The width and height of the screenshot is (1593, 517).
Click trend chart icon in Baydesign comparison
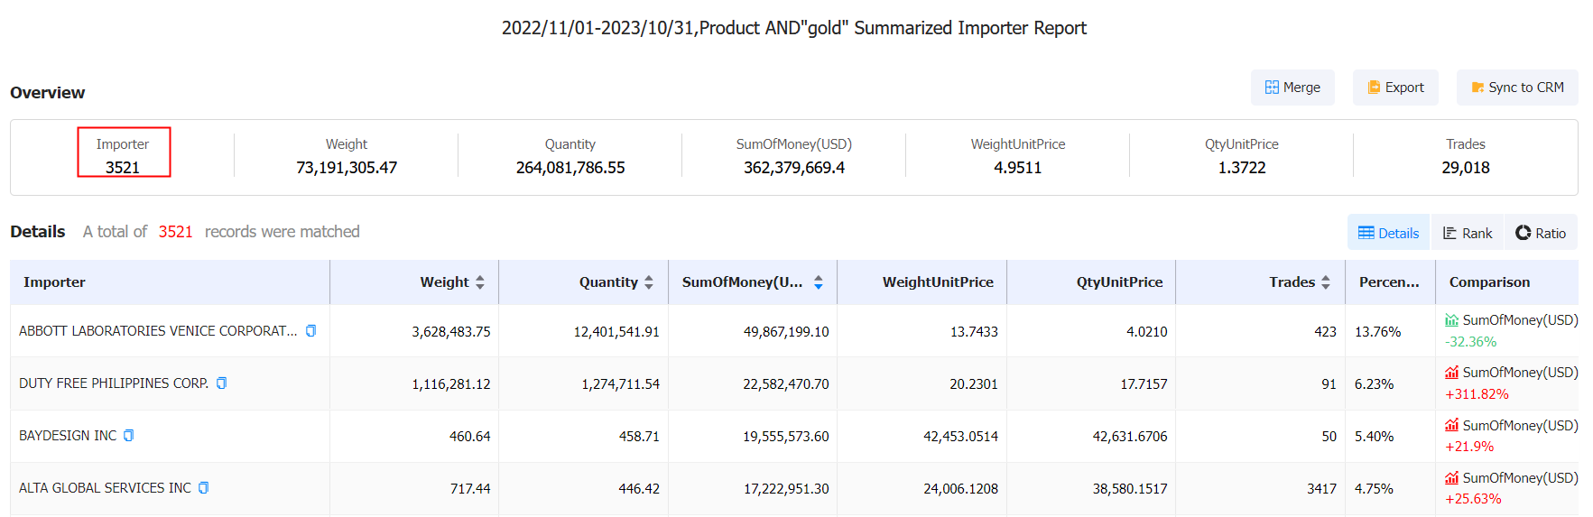click(x=1451, y=425)
